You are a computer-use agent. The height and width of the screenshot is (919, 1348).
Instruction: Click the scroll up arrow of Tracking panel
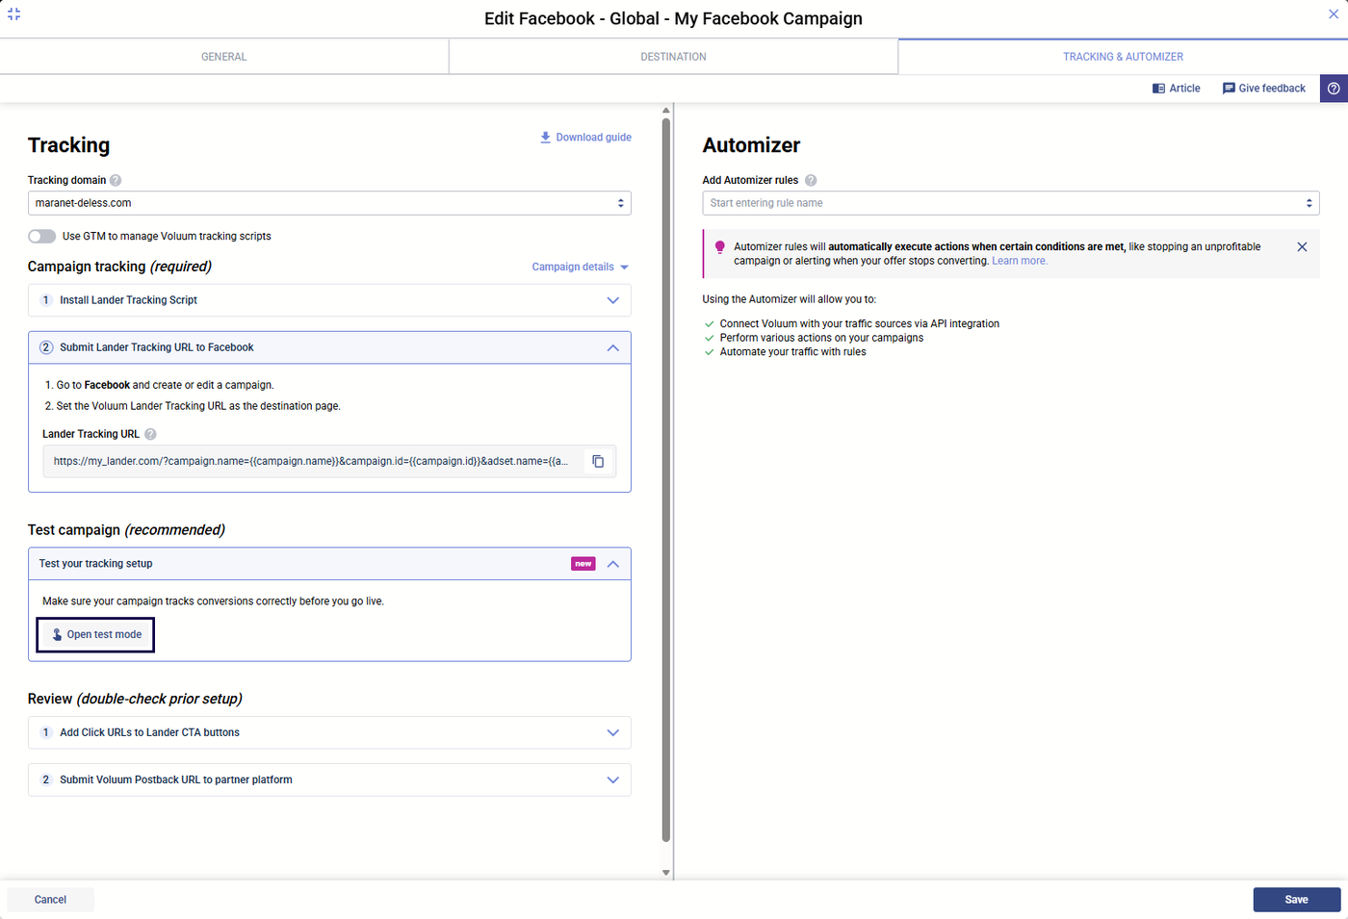666,111
